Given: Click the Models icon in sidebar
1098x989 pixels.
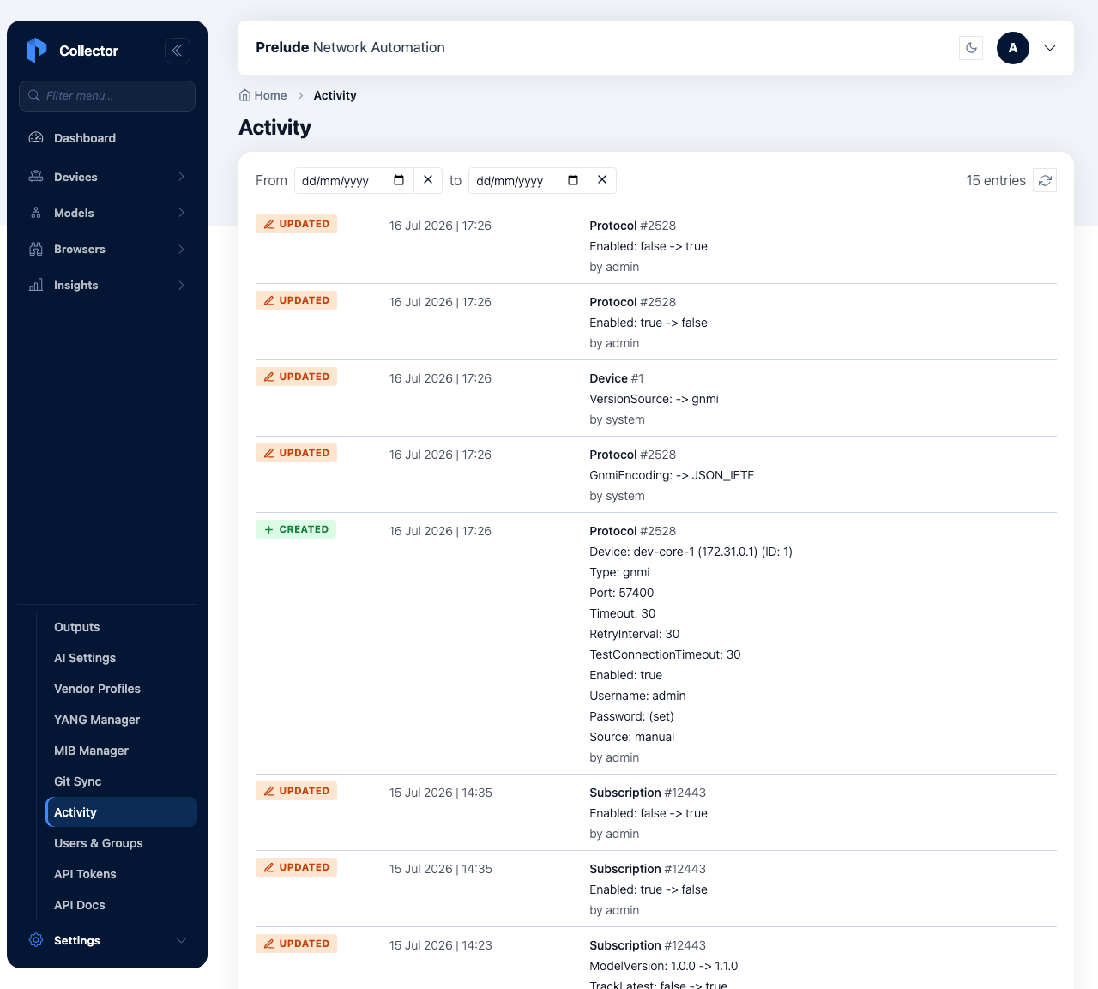Looking at the screenshot, I should click(x=36, y=213).
